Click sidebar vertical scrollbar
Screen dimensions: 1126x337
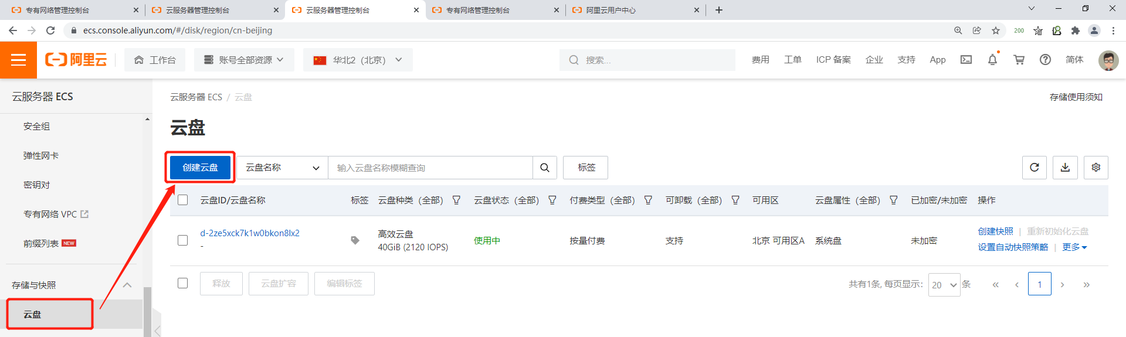point(147,311)
